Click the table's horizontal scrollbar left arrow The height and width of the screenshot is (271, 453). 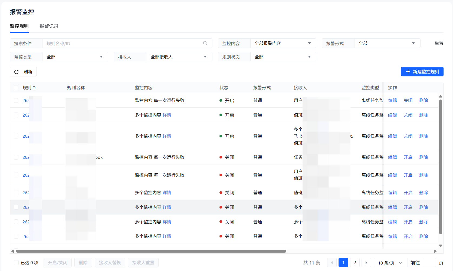point(12,251)
